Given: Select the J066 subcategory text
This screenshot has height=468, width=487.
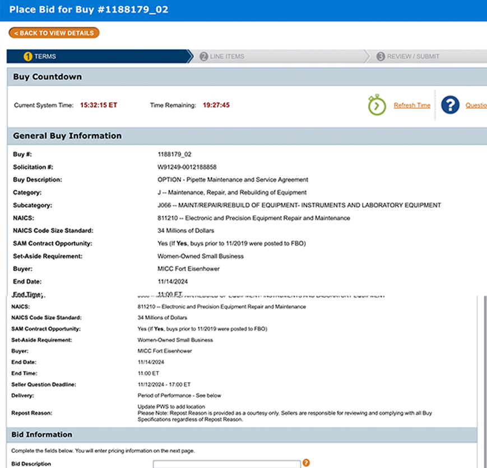Looking at the screenshot, I should (x=299, y=205).
